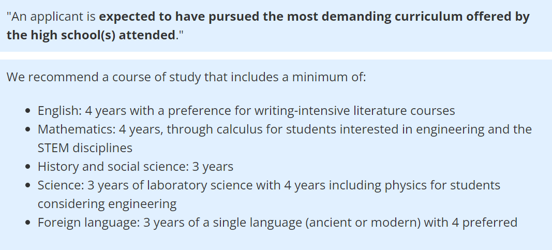The image size is (552, 250).
Task: Select the English requirement list item
Action: 246,110
